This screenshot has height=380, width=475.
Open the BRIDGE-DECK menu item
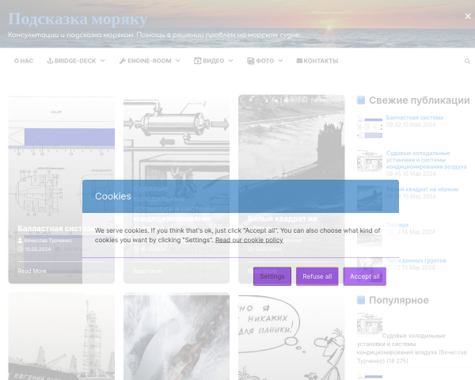pos(75,61)
